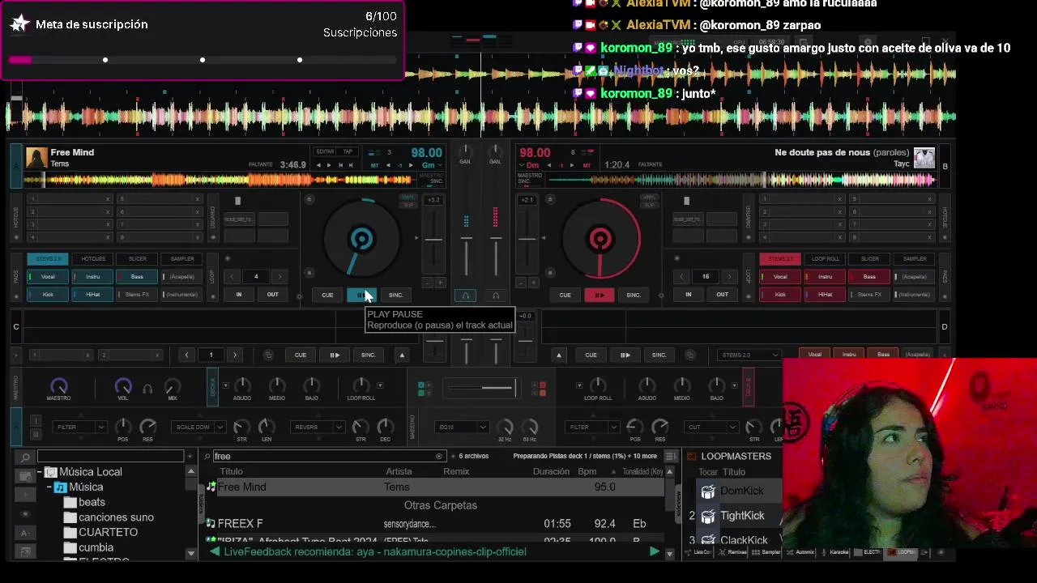Click the DomKick drum sample icon
This screenshot has width=1037, height=583.
coord(708,492)
